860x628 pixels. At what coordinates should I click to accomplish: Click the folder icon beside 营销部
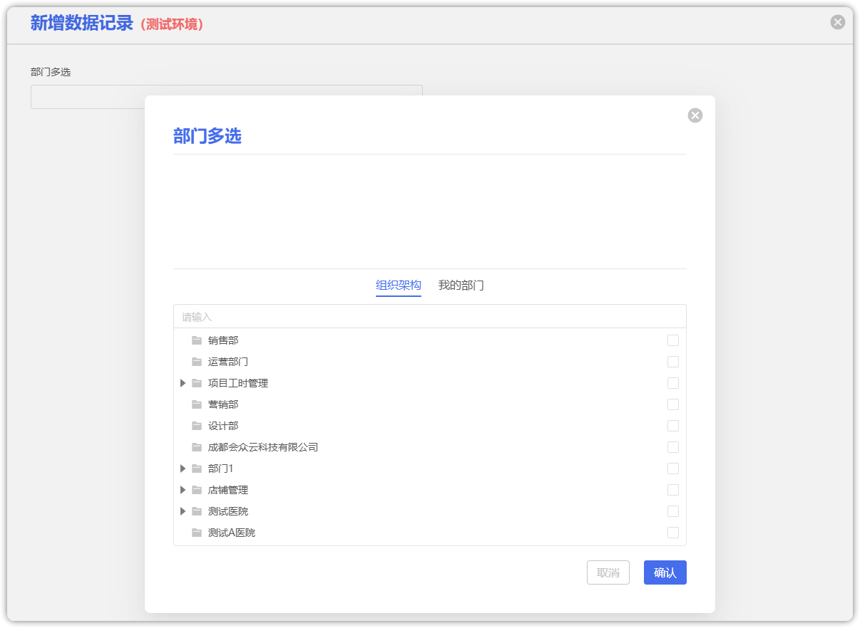(x=197, y=404)
